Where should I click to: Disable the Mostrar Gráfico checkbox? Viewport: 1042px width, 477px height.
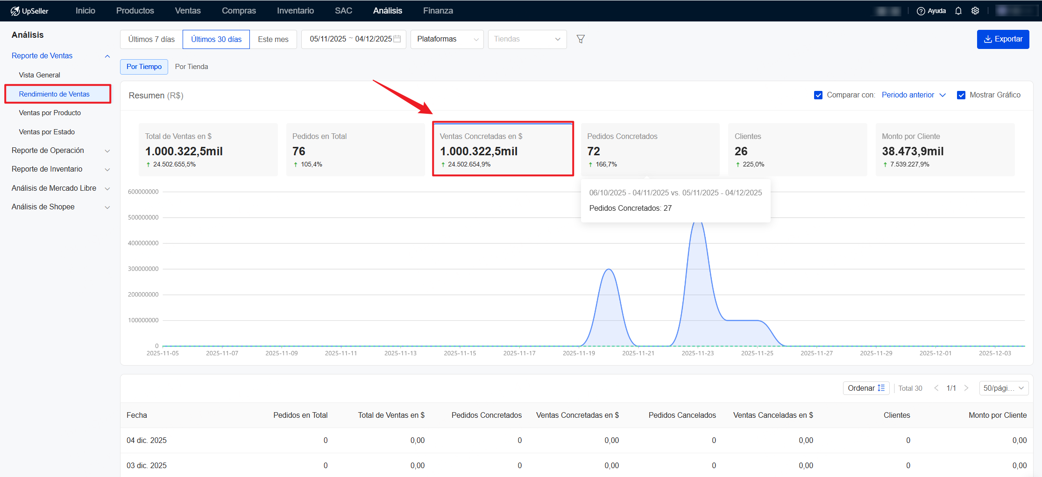[961, 95]
